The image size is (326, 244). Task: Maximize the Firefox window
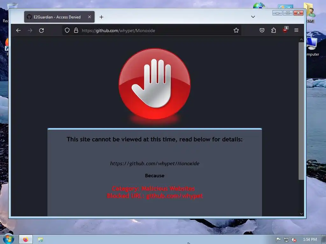(288, 13)
